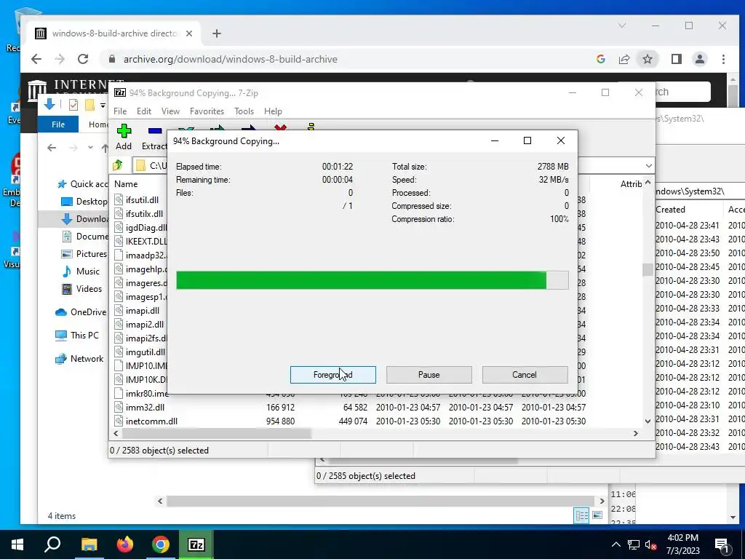Reload the archive.org page

[83, 59]
